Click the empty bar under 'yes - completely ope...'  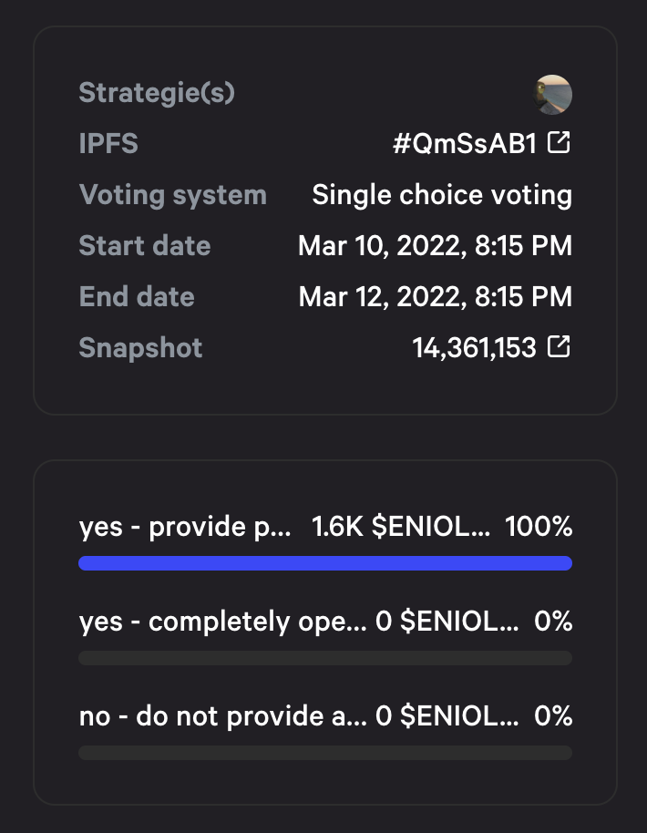(x=325, y=658)
